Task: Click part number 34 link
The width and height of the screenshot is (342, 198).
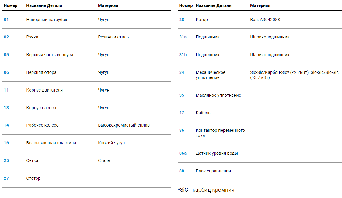Action: coord(182,72)
